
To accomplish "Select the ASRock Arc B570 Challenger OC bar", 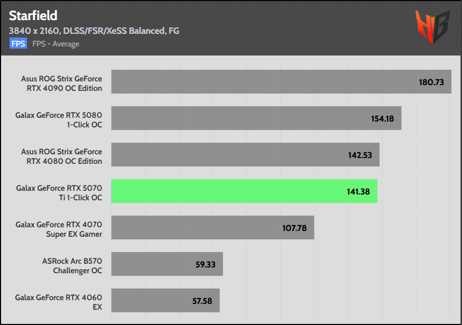I will (167, 264).
